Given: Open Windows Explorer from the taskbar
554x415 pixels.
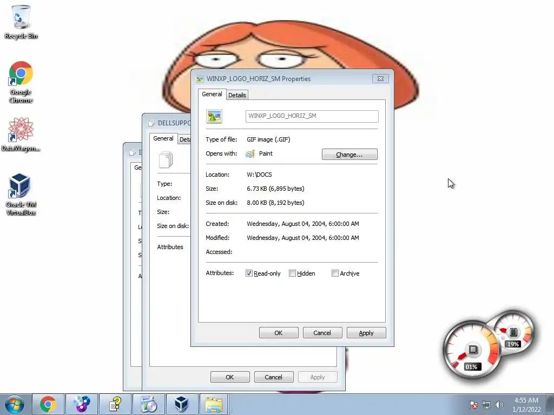Looking at the screenshot, I should (214, 404).
